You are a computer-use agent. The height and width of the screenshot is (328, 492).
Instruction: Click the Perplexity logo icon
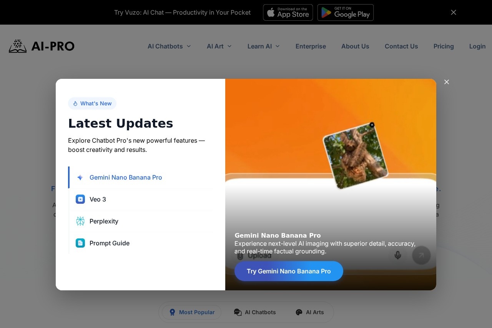click(x=80, y=221)
